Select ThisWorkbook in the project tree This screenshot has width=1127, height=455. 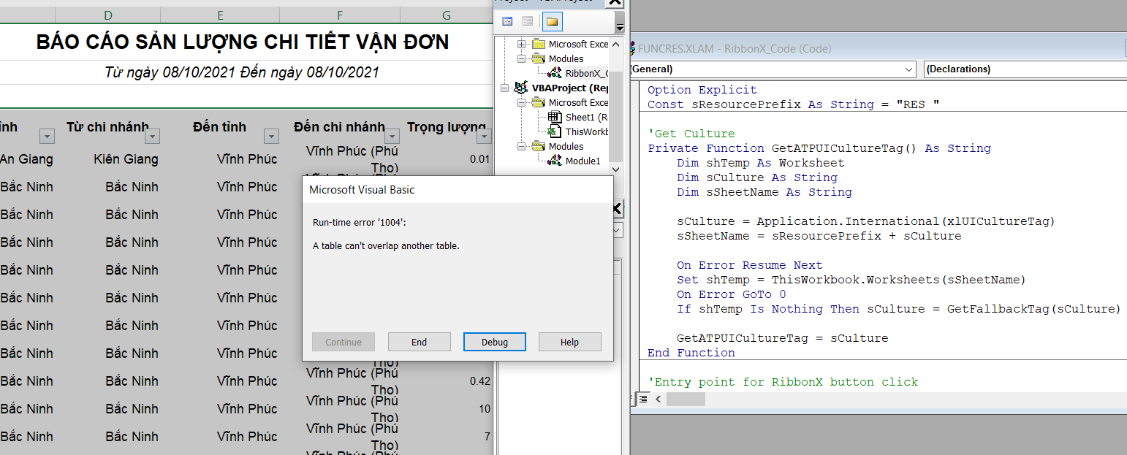pyautogui.click(x=587, y=131)
